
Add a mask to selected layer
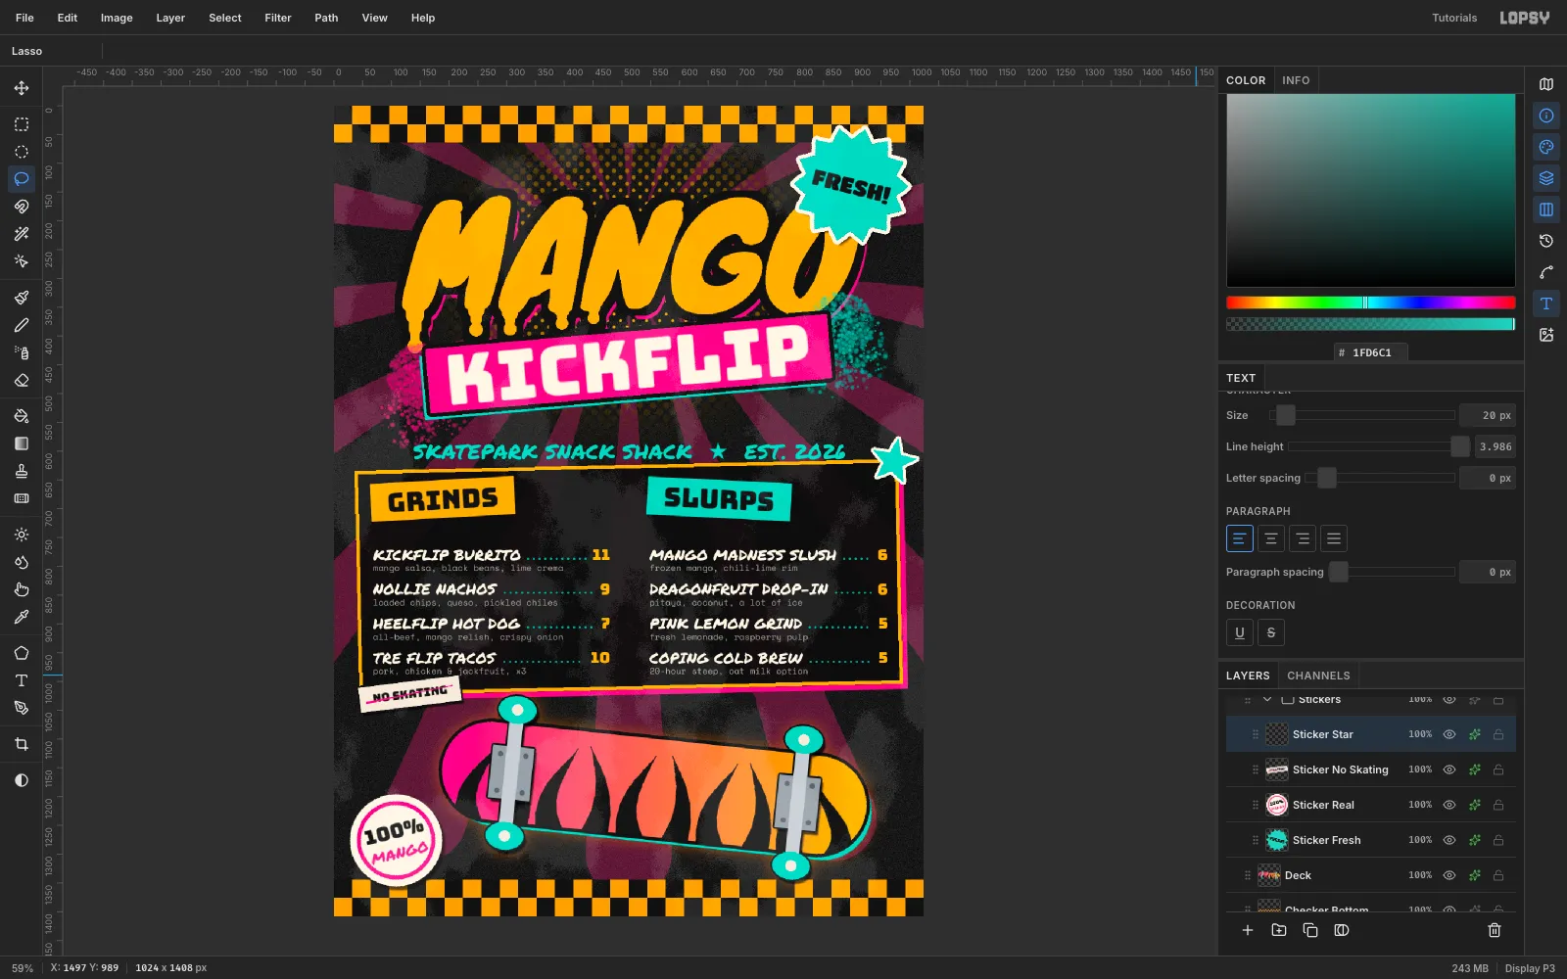[x=1342, y=930]
